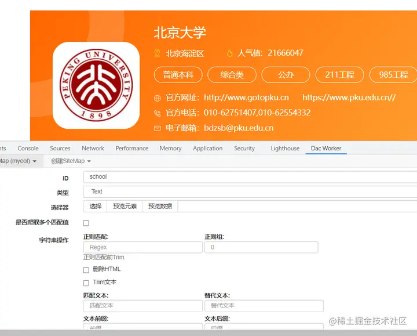Switch to the Application tab

coord(208,148)
